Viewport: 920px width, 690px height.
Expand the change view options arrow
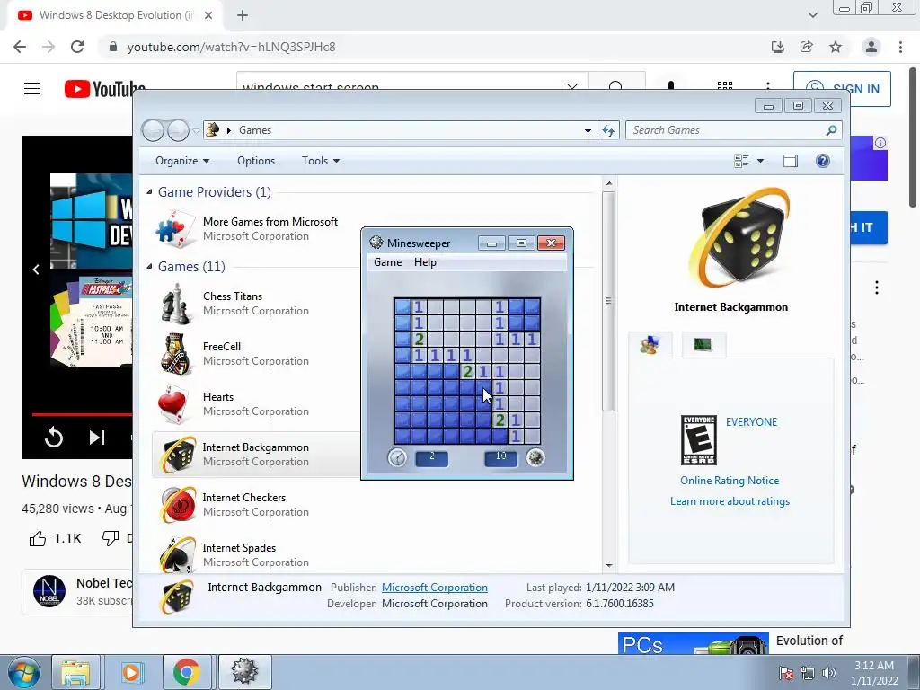[760, 161]
